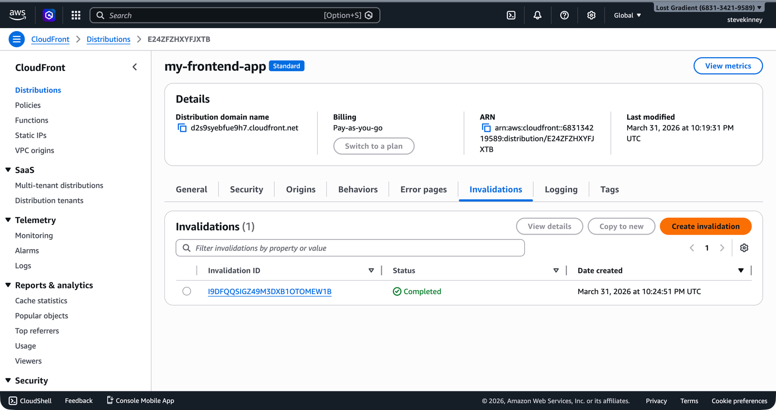Image resolution: width=776 pixels, height=410 pixels.
Task: Open VPC origins in the sidebar
Action: point(34,150)
